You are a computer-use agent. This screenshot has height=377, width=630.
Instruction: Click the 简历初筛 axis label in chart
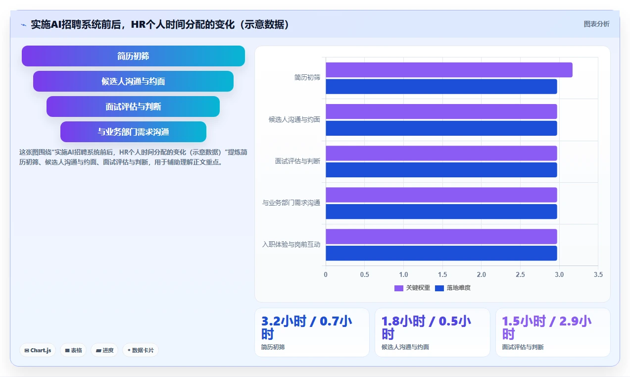307,78
